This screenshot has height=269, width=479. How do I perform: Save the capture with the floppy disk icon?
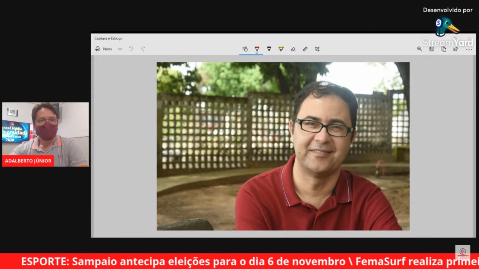coord(431,49)
